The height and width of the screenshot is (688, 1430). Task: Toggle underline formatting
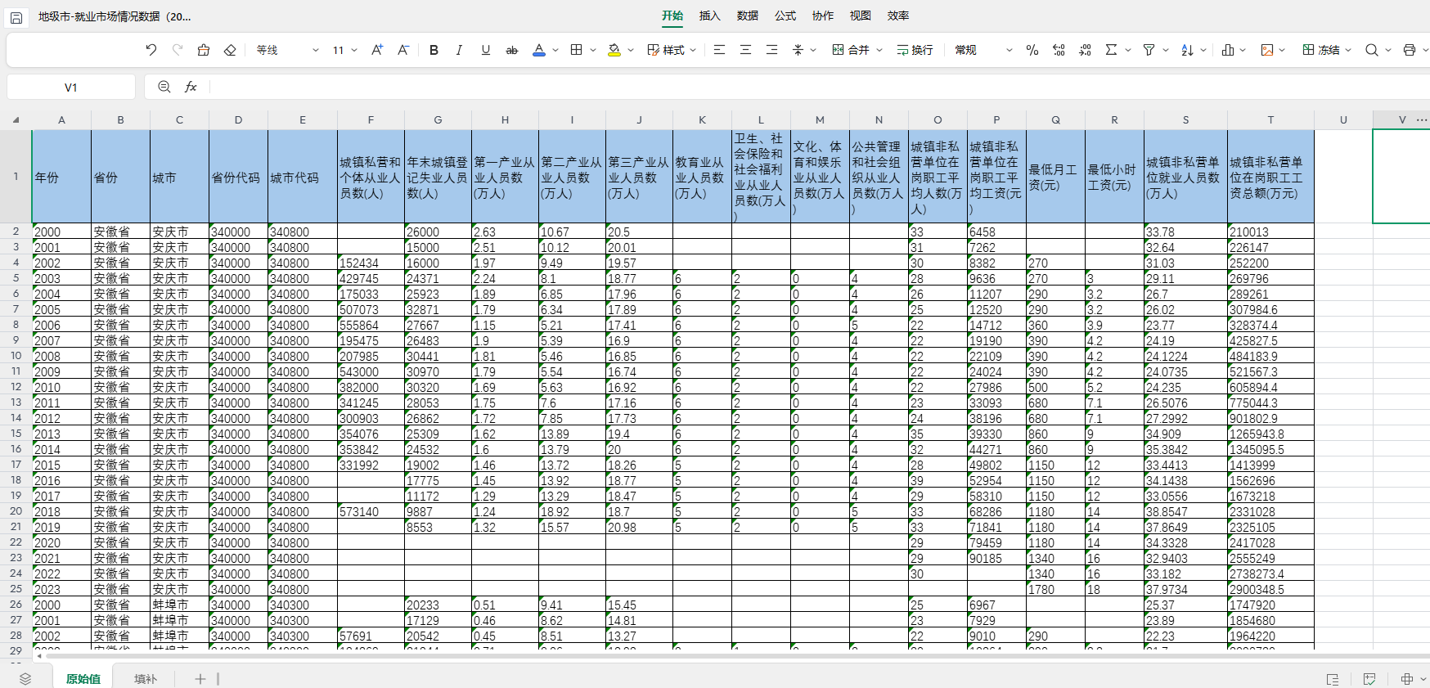coord(486,50)
